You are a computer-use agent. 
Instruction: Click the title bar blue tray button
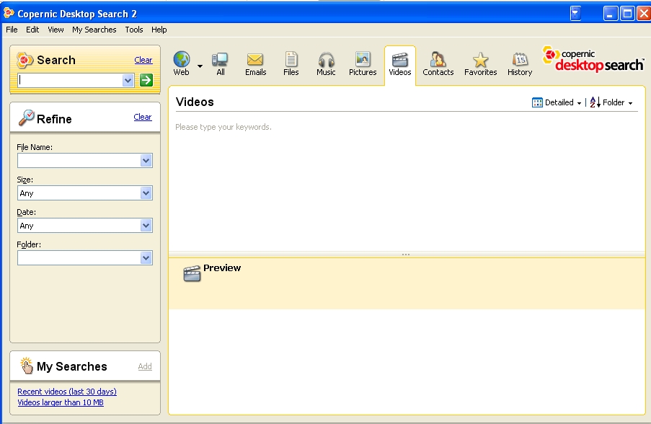(x=575, y=13)
